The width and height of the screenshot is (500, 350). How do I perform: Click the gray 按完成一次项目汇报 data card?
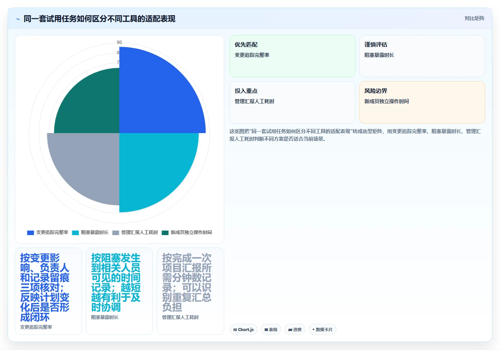pos(190,291)
